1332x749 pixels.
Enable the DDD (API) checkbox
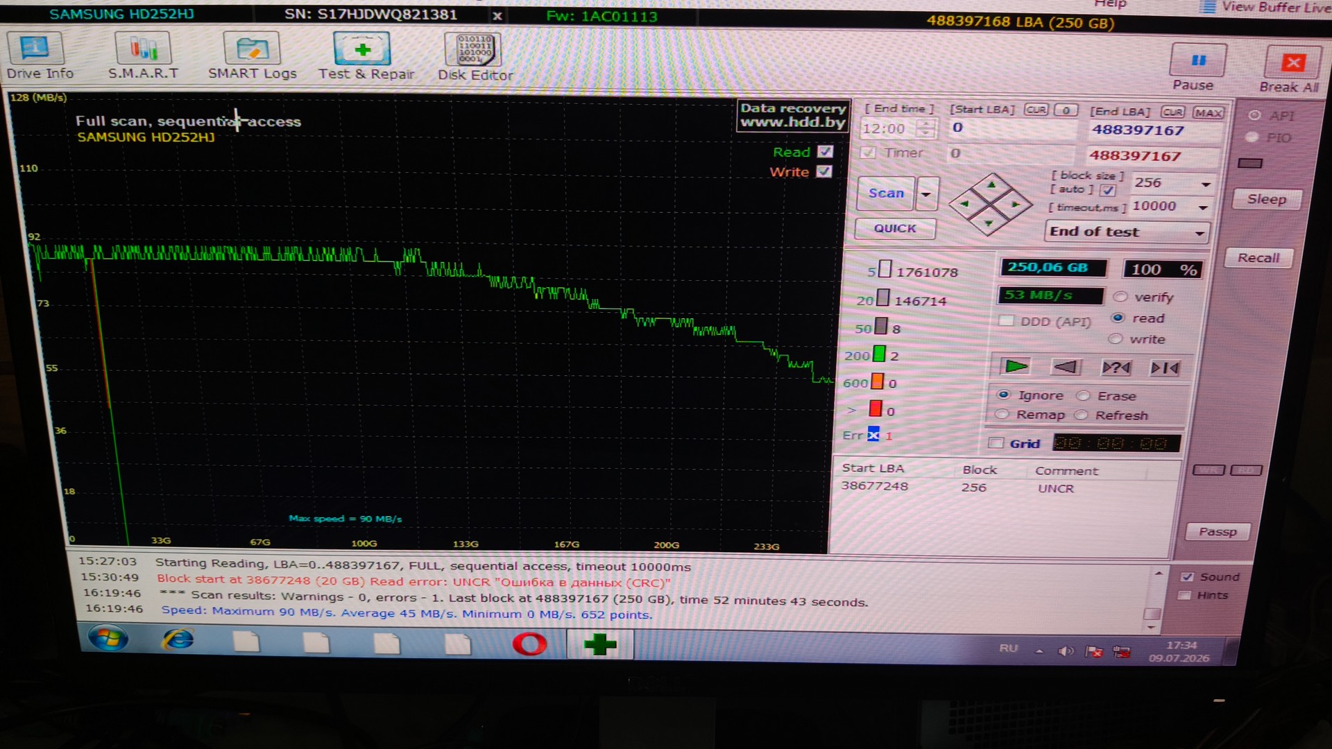pos(1006,320)
